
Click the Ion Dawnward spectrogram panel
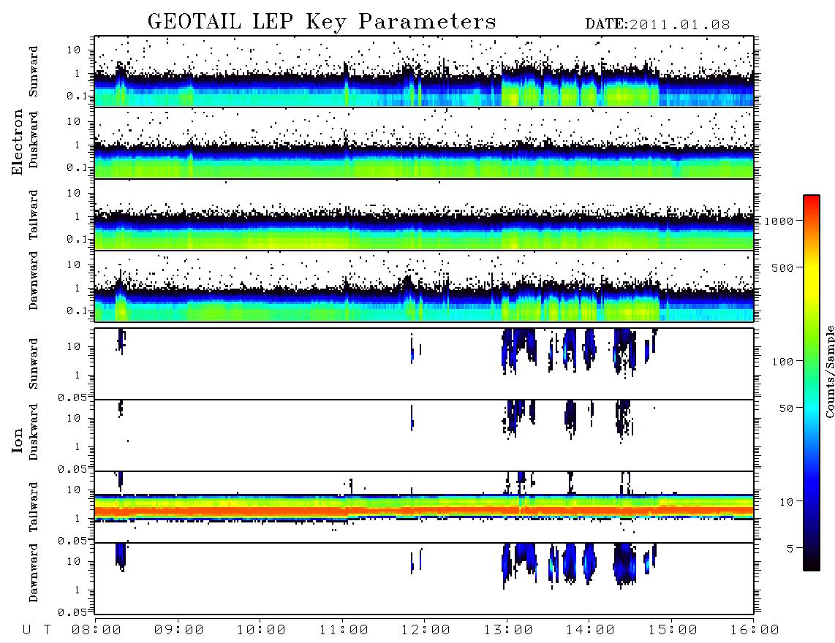(424, 578)
